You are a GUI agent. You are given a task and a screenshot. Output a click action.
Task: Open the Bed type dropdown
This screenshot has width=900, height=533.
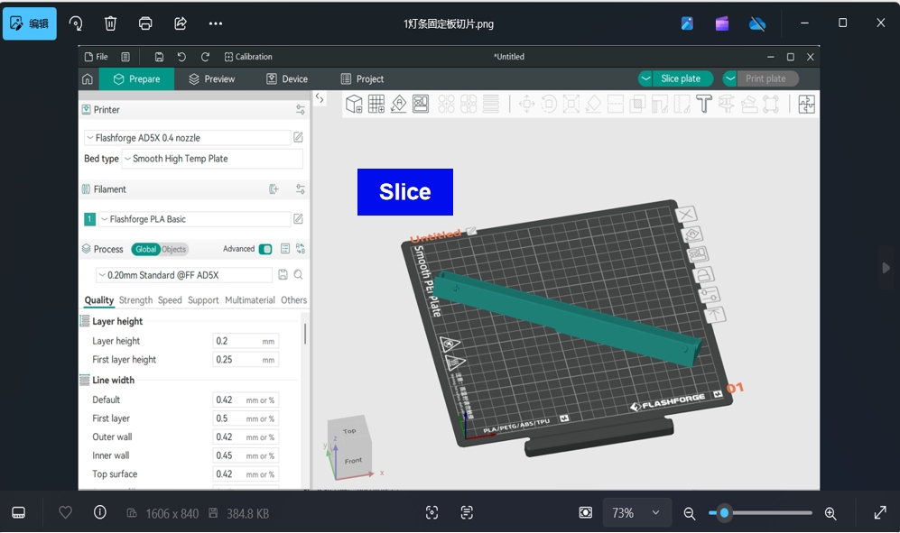pyautogui.click(x=212, y=159)
